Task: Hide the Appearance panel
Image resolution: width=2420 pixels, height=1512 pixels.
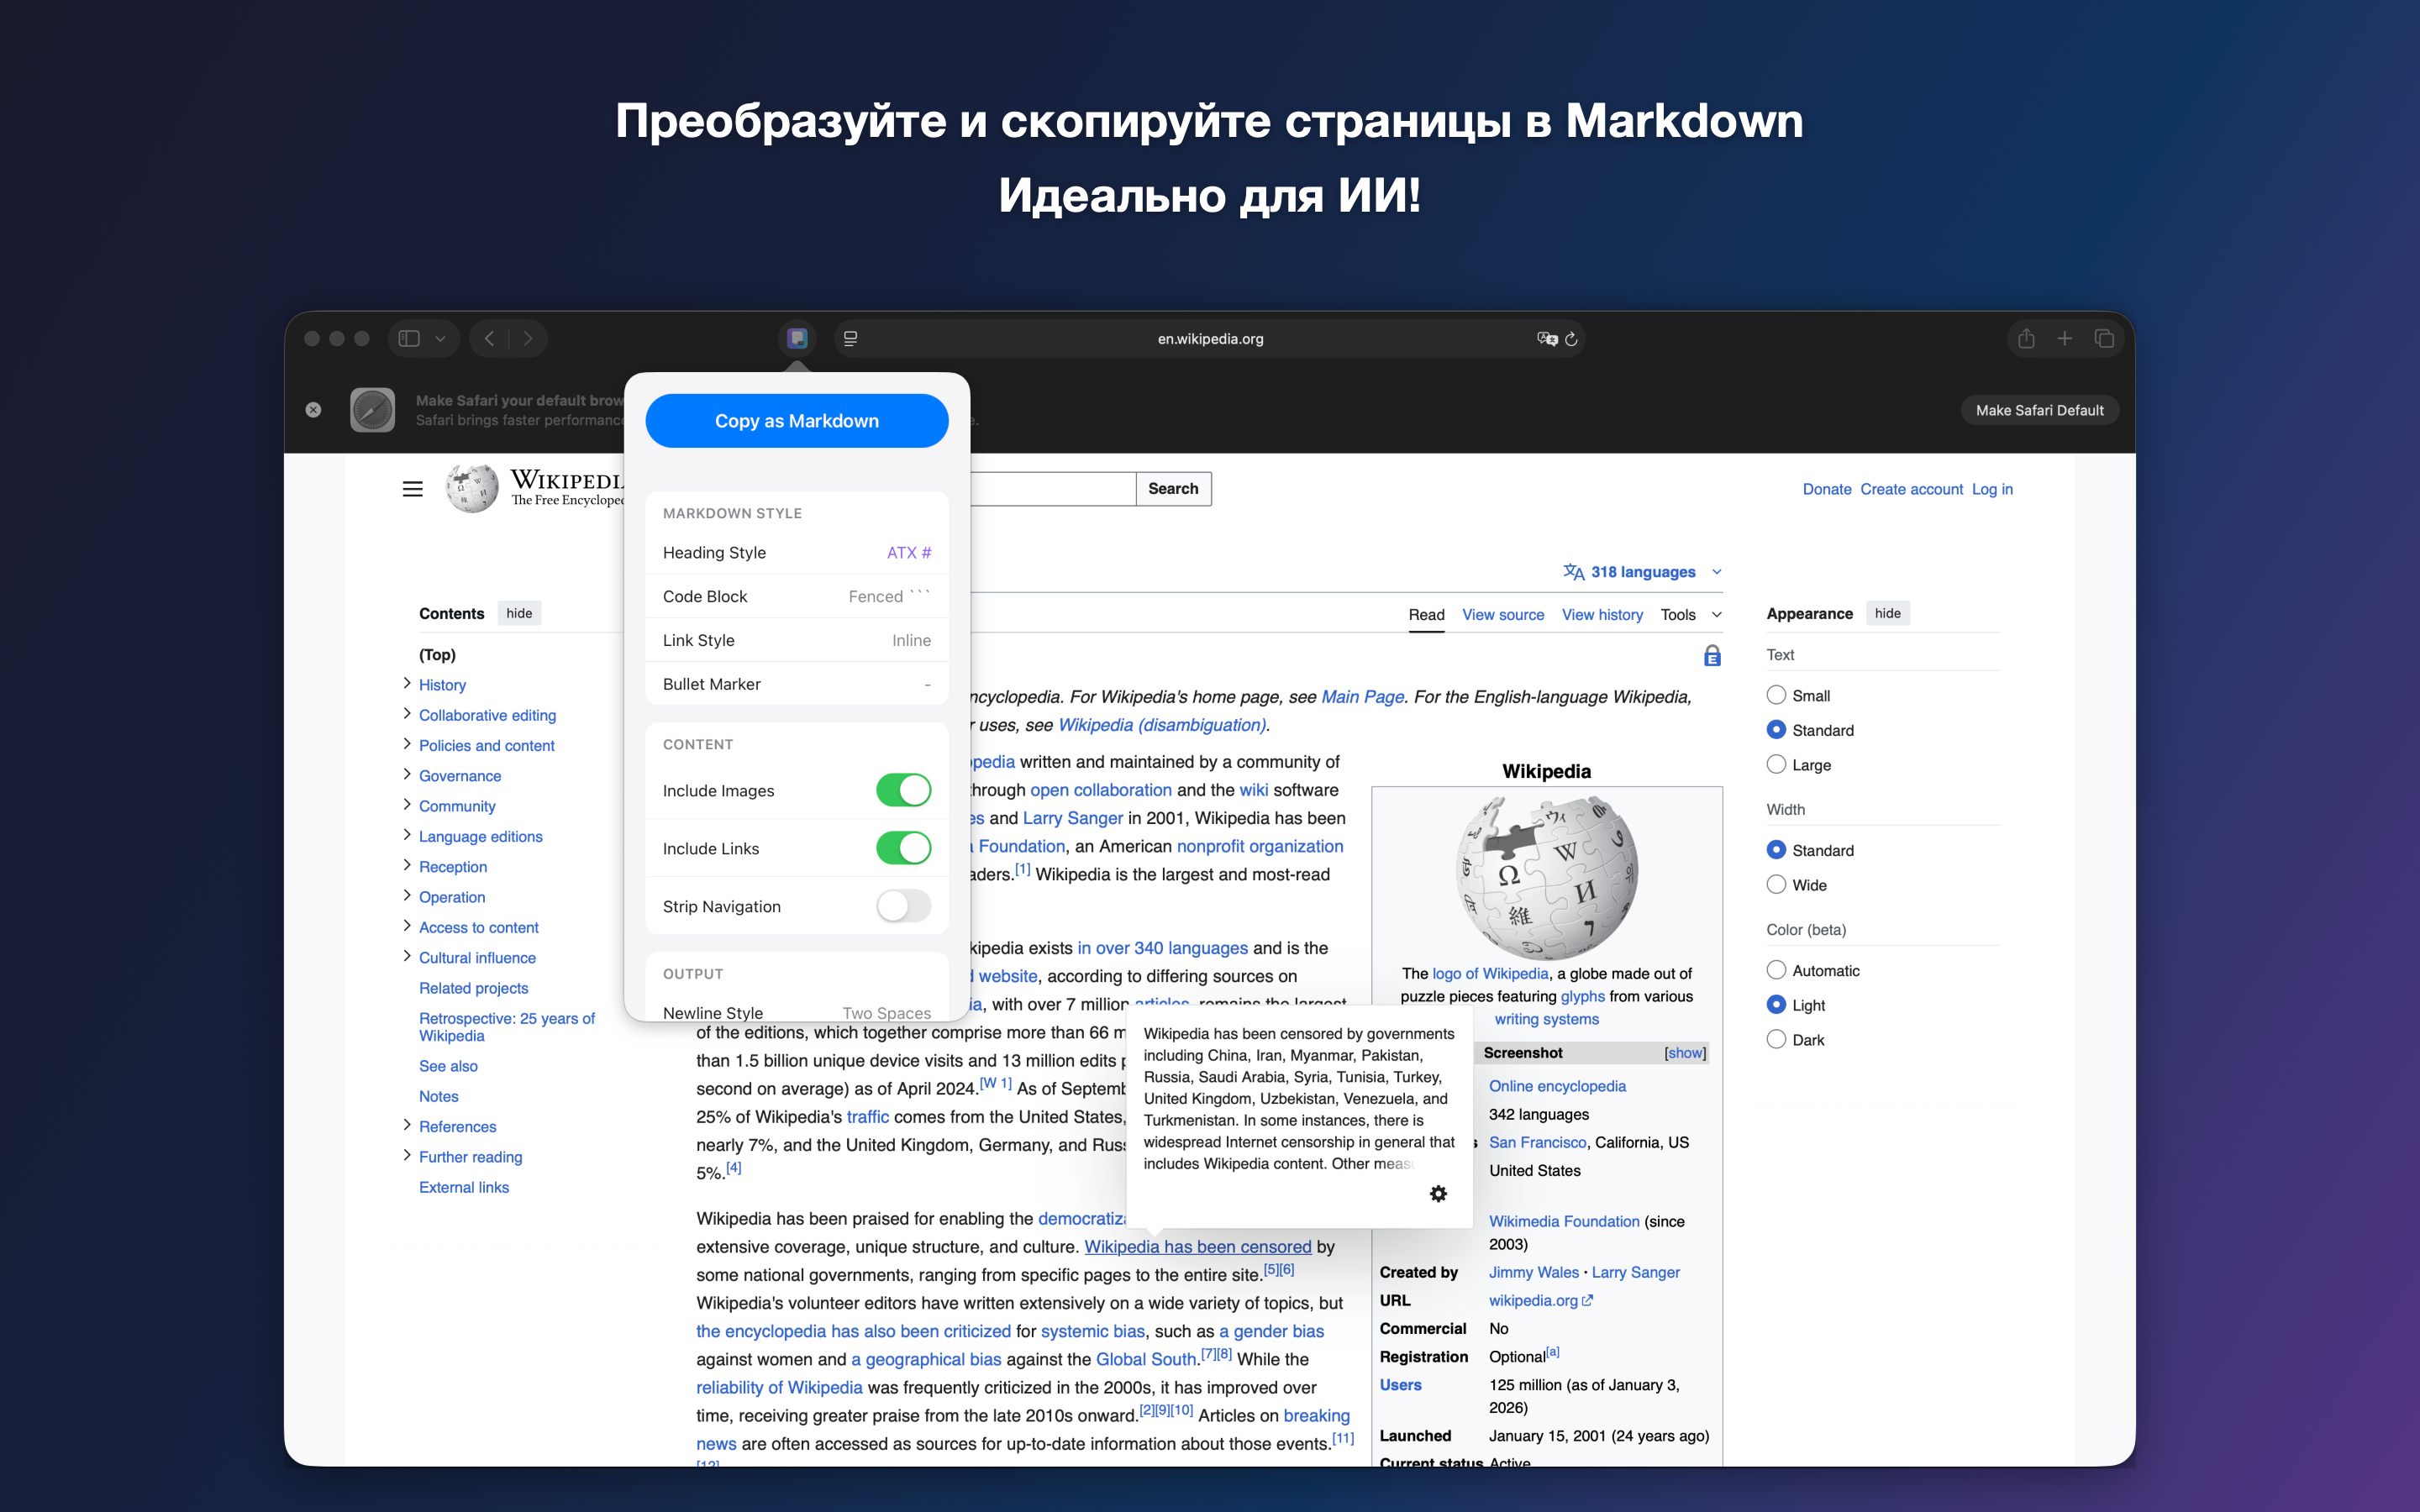Action: [1887, 613]
